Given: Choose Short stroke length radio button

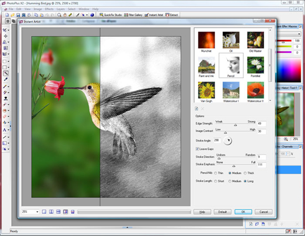Looking at the screenshot, I should tap(216, 181).
